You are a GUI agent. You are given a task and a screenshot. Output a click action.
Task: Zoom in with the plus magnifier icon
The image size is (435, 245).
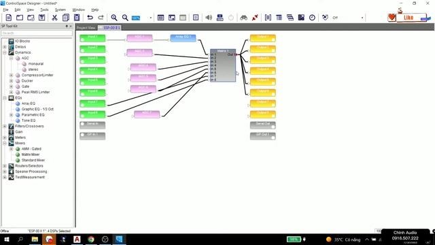click(114, 18)
